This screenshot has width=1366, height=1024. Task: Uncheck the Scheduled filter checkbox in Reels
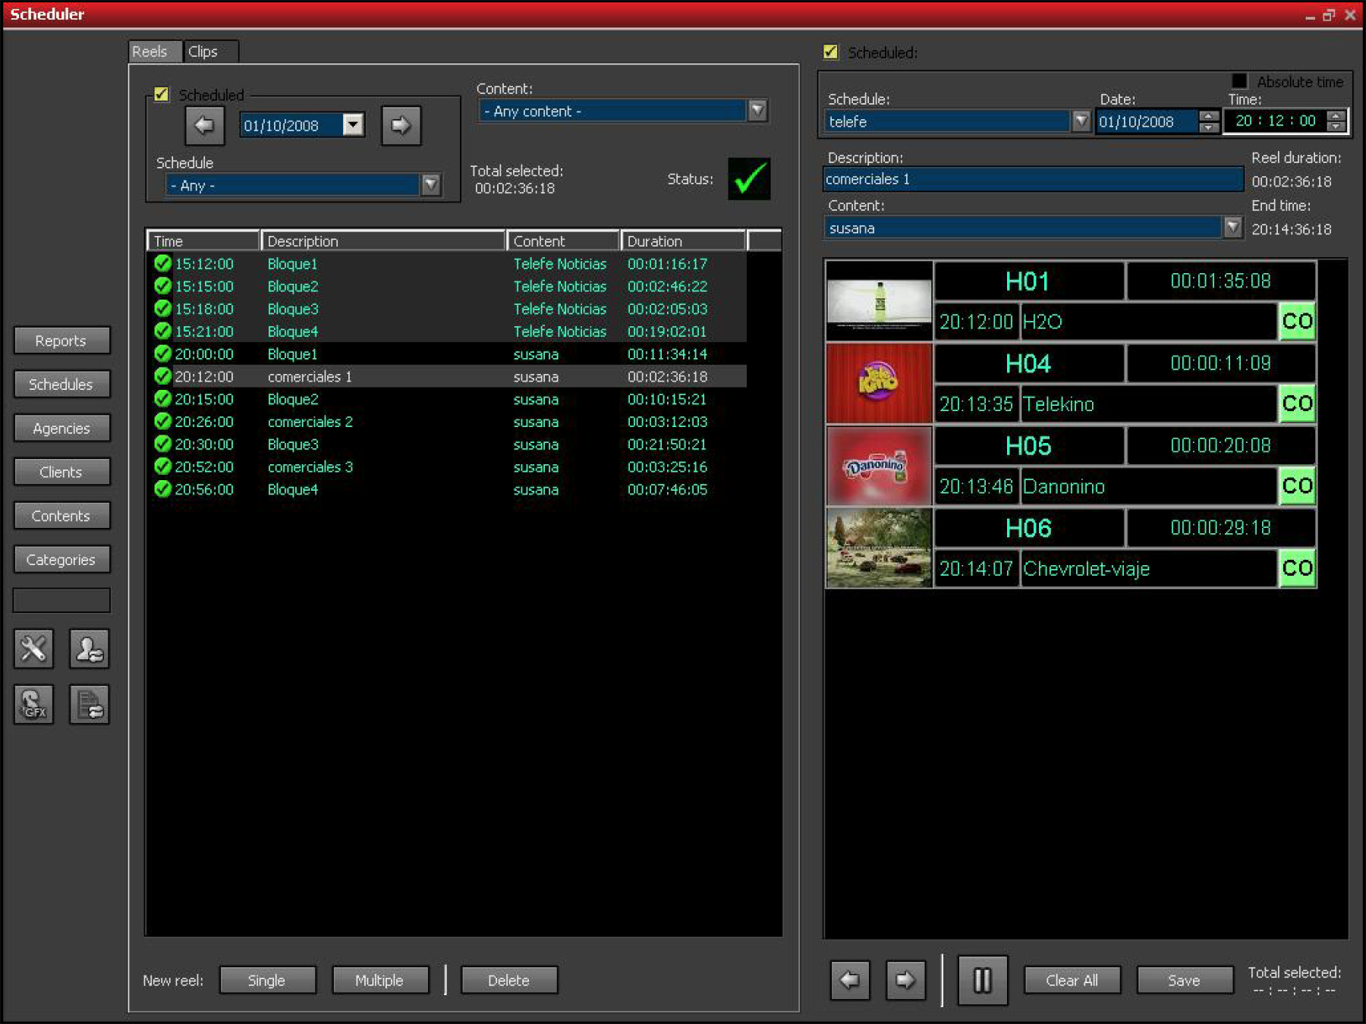pos(161,94)
